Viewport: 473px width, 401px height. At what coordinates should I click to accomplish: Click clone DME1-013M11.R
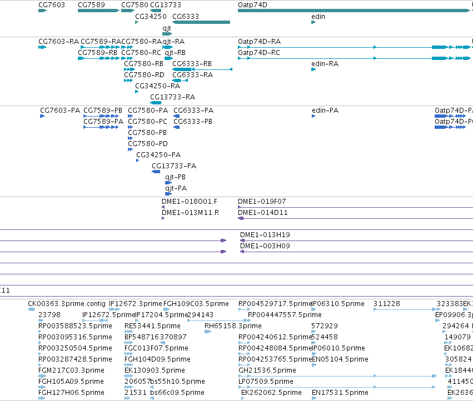pyautogui.click(x=190, y=213)
